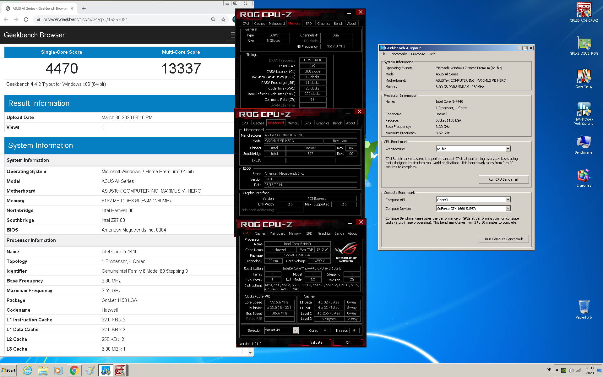Open Ergebniss desktop shortcut

coord(584,178)
